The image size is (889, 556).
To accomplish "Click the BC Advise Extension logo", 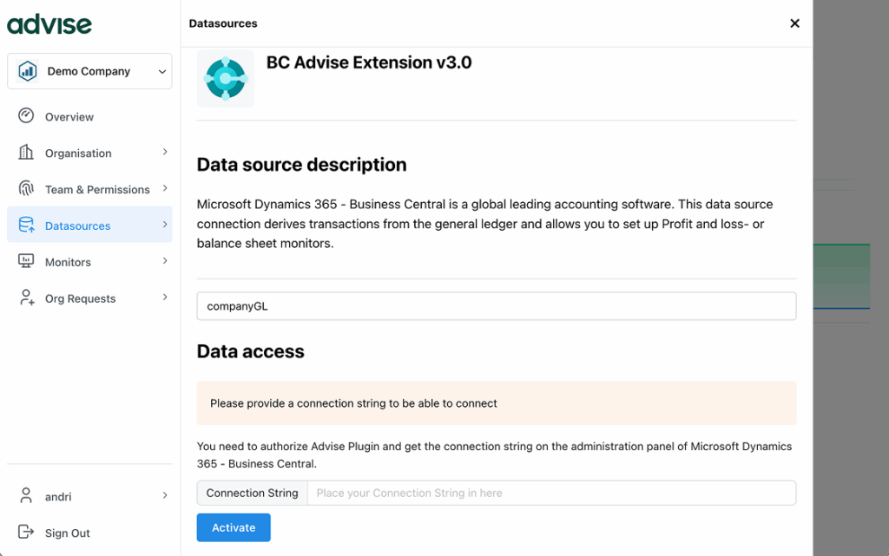I will pos(226,79).
